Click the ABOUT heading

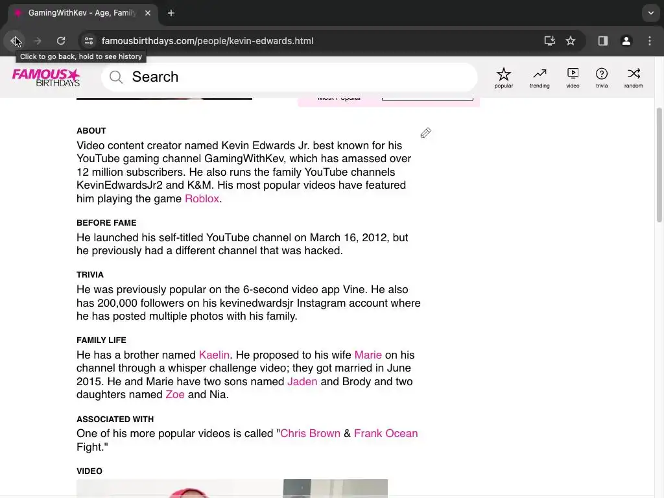click(91, 131)
